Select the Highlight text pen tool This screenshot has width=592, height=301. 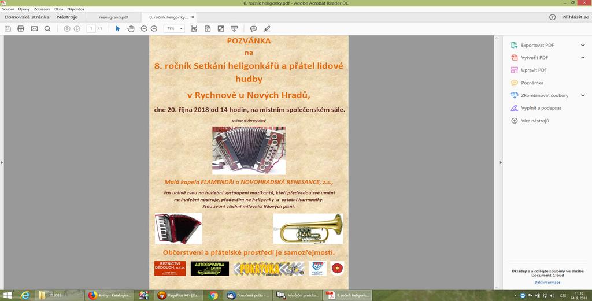tap(267, 29)
